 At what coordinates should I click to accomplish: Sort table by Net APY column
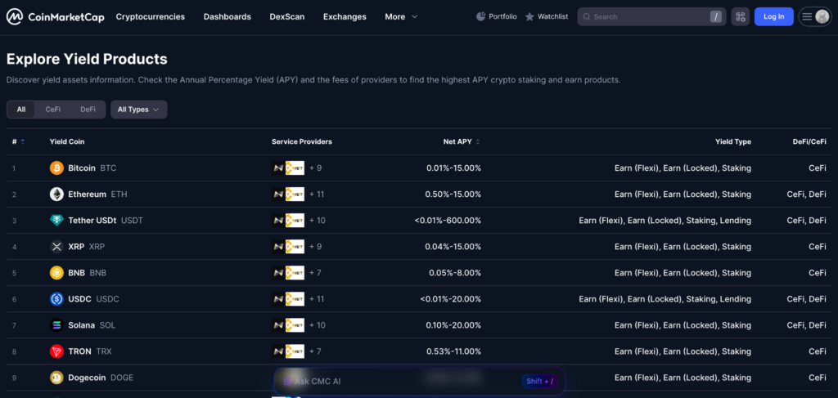click(x=461, y=141)
